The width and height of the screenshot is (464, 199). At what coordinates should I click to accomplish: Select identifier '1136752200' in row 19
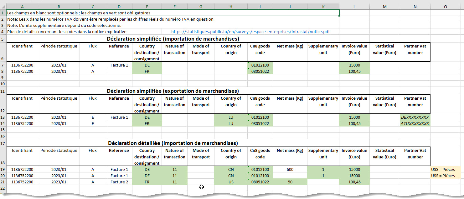(x=22, y=170)
